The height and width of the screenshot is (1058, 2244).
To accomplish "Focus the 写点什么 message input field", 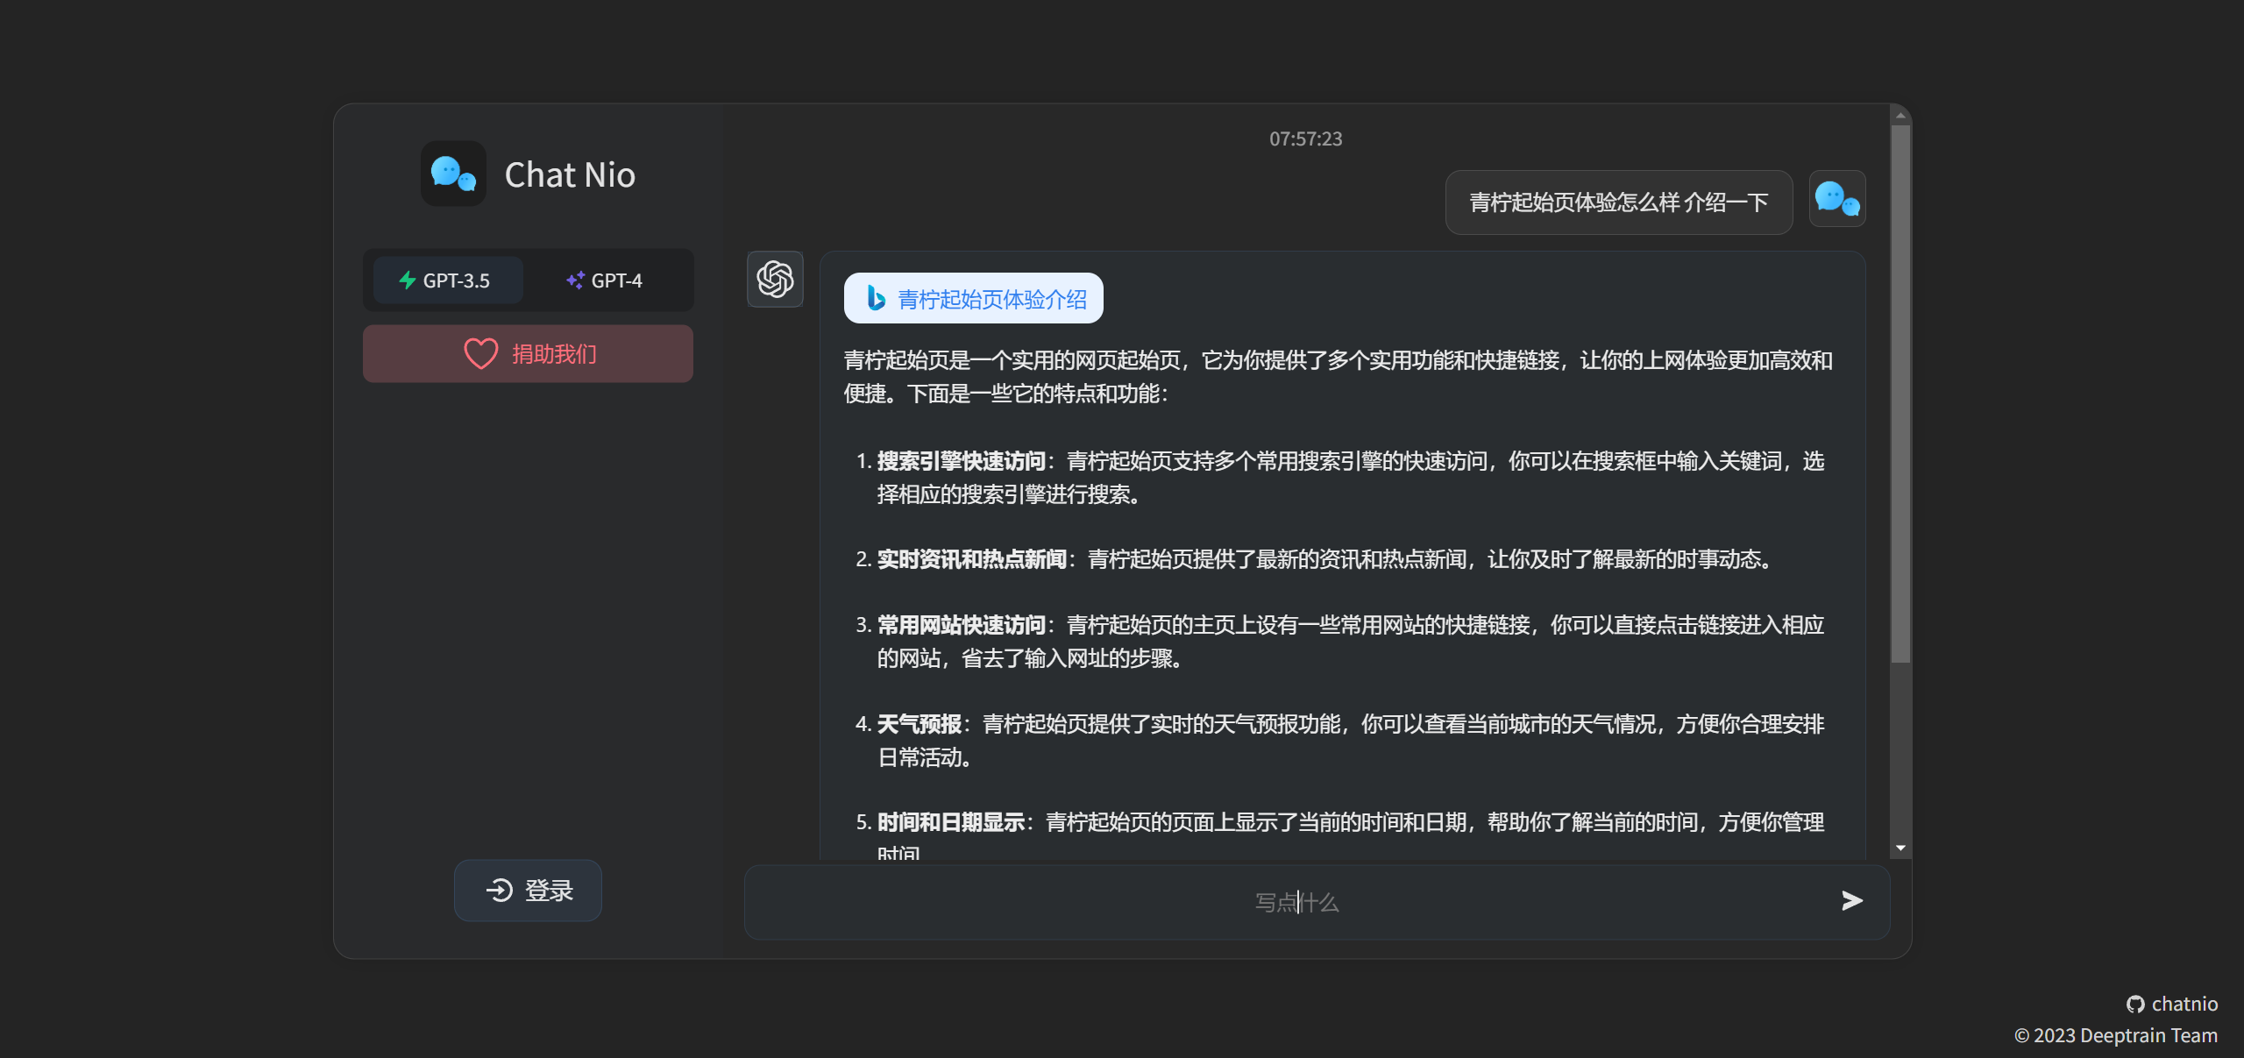I will 1296,902.
